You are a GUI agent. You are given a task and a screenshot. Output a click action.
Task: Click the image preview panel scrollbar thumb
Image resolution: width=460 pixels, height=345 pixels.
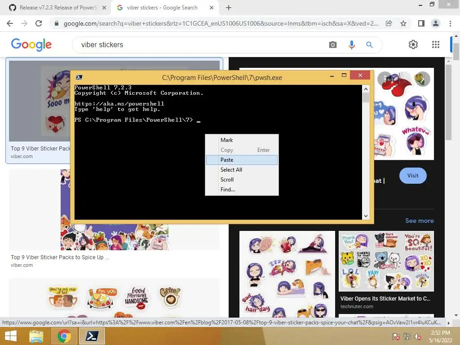(x=448, y=102)
